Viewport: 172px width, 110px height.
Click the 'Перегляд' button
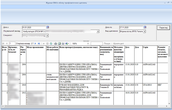click(163, 28)
